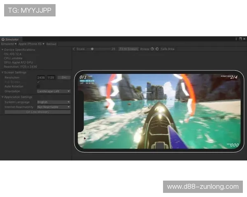Screen dimensions: 247x197
Task: Open the Orientation dropdown set to Landscape Left
Action: pyautogui.click(x=54, y=91)
